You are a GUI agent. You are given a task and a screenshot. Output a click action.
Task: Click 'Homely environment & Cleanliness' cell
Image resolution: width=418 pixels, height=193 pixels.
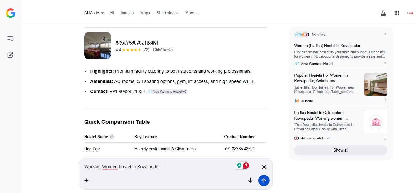tap(165, 149)
